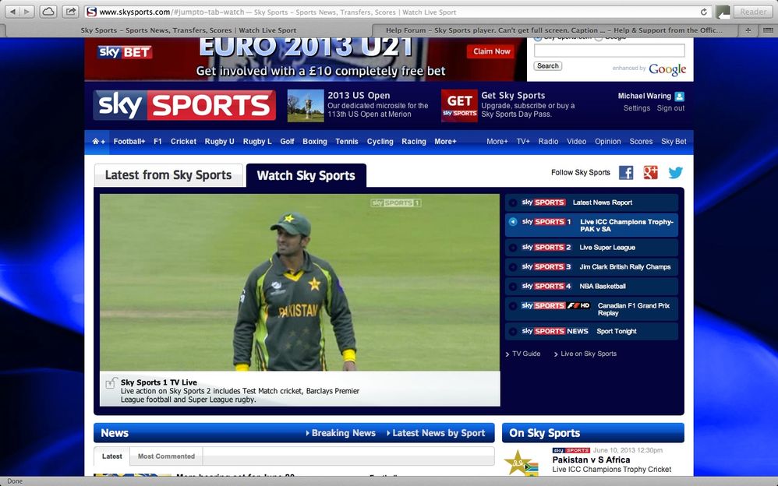This screenshot has height=486, width=778.
Task: Go to the Golf section
Action: (x=288, y=141)
